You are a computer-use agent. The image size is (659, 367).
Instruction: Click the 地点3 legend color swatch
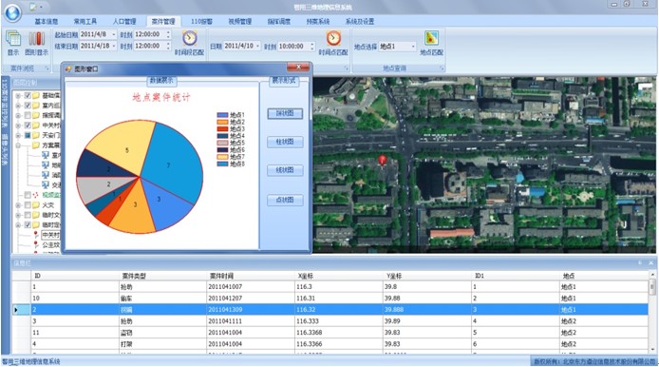click(222, 128)
